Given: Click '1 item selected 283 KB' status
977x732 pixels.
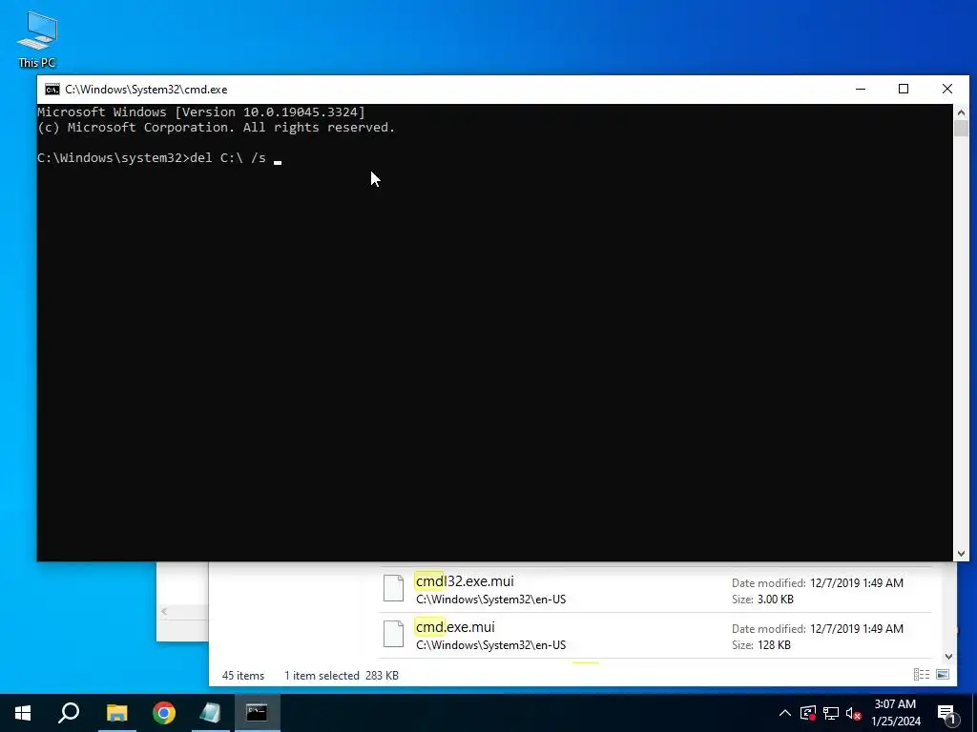Looking at the screenshot, I should point(342,676).
